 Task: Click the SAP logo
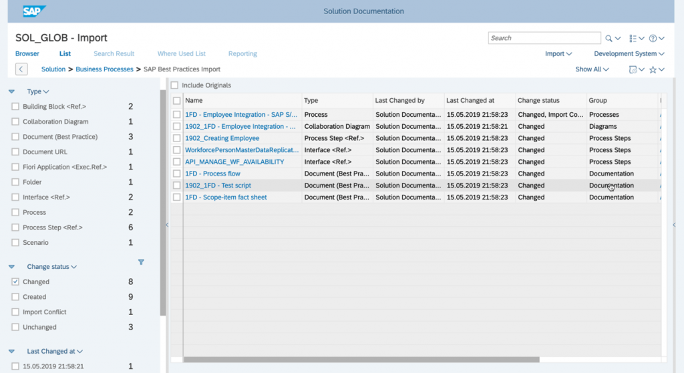[x=34, y=11]
